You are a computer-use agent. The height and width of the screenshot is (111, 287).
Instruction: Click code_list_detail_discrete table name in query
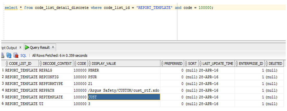[x=62, y=8]
